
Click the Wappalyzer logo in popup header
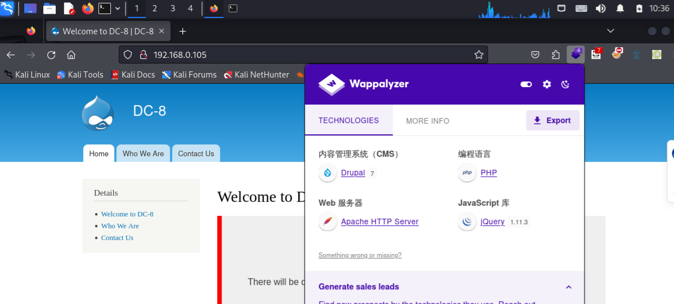click(363, 84)
